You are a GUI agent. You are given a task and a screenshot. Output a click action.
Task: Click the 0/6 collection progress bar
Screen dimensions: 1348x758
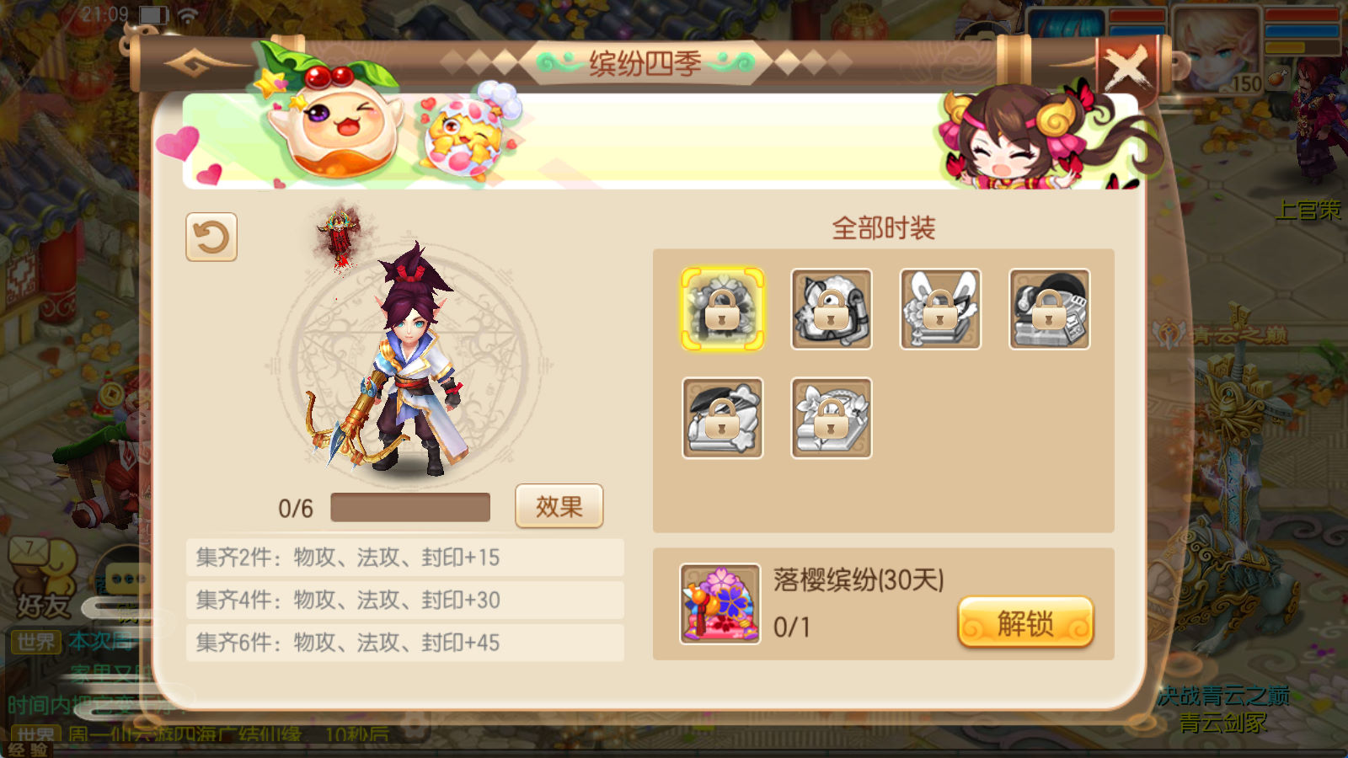tap(410, 508)
